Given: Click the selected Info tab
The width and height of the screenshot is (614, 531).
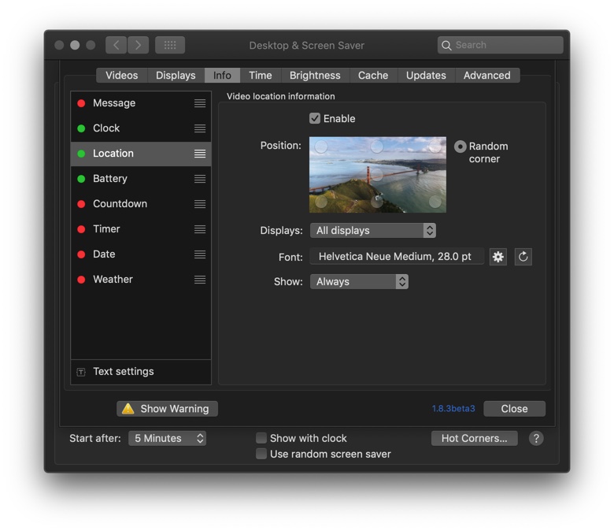Looking at the screenshot, I should click(222, 76).
